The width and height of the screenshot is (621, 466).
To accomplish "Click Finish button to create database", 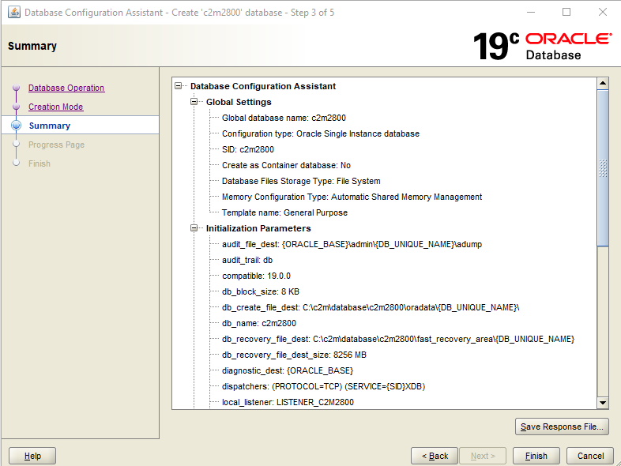I will [536, 456].
